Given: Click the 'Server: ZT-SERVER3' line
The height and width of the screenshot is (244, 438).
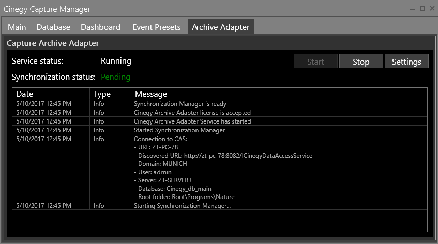Looking at the screenshot, I should click(x=162, y=180).
